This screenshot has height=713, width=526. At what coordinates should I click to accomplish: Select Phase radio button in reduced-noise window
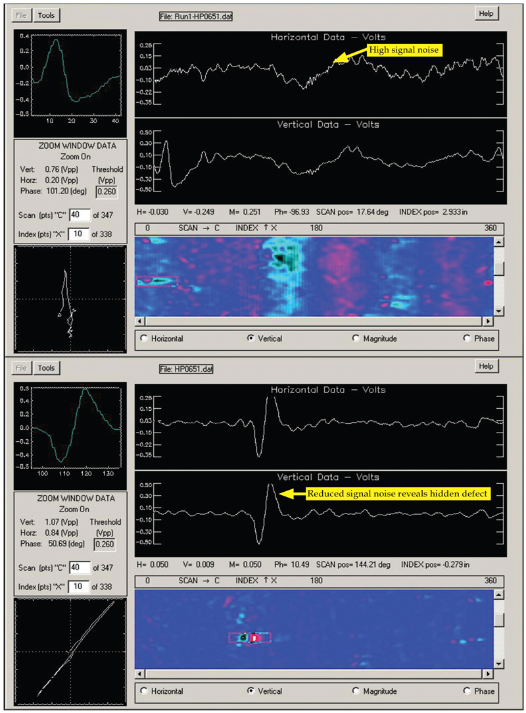point(467,691)
